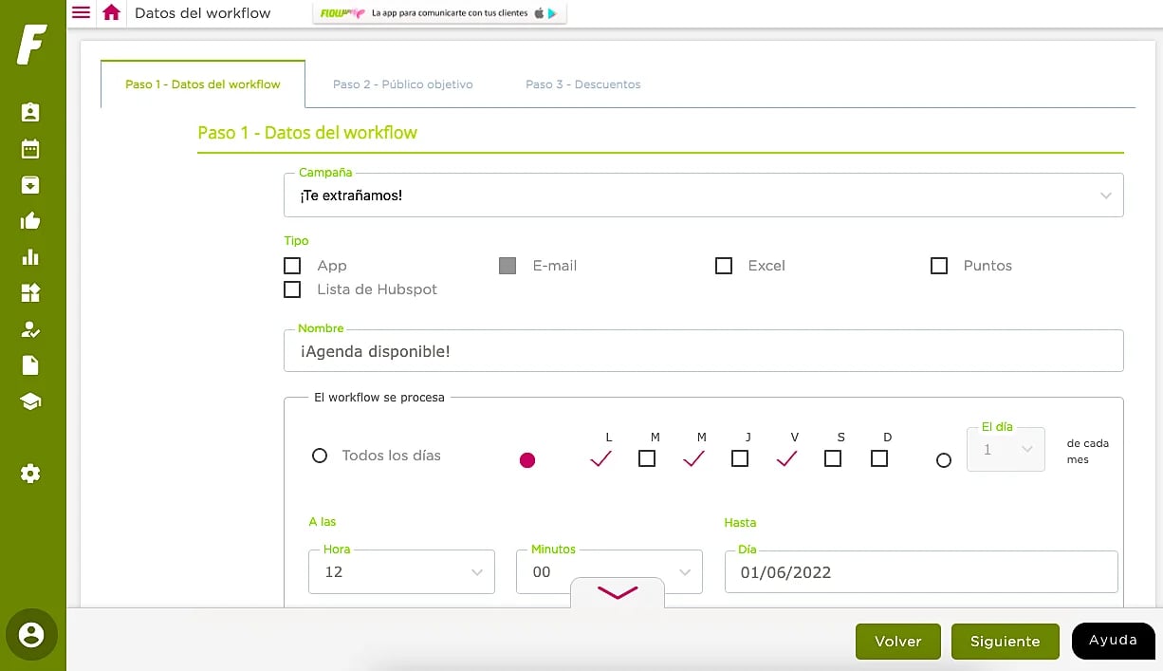Click the 'Tipo' label
This screenshot has width=1163, height=671.
coord(296,241)
